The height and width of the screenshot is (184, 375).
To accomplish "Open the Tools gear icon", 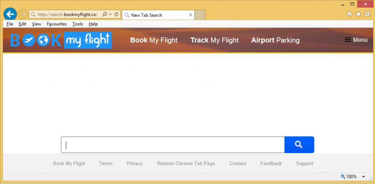I will pos(367,14).
